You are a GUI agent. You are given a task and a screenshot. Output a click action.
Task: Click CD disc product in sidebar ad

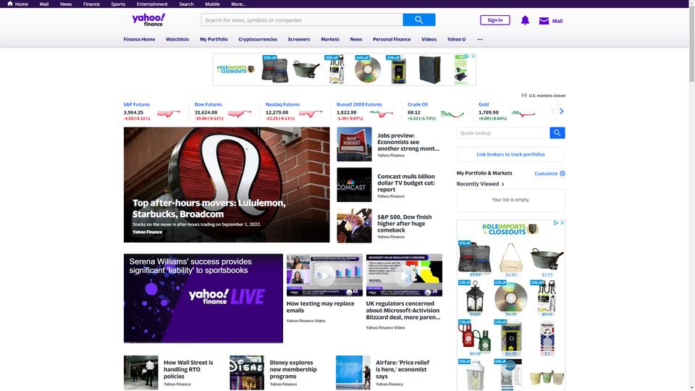coord(510,298)
